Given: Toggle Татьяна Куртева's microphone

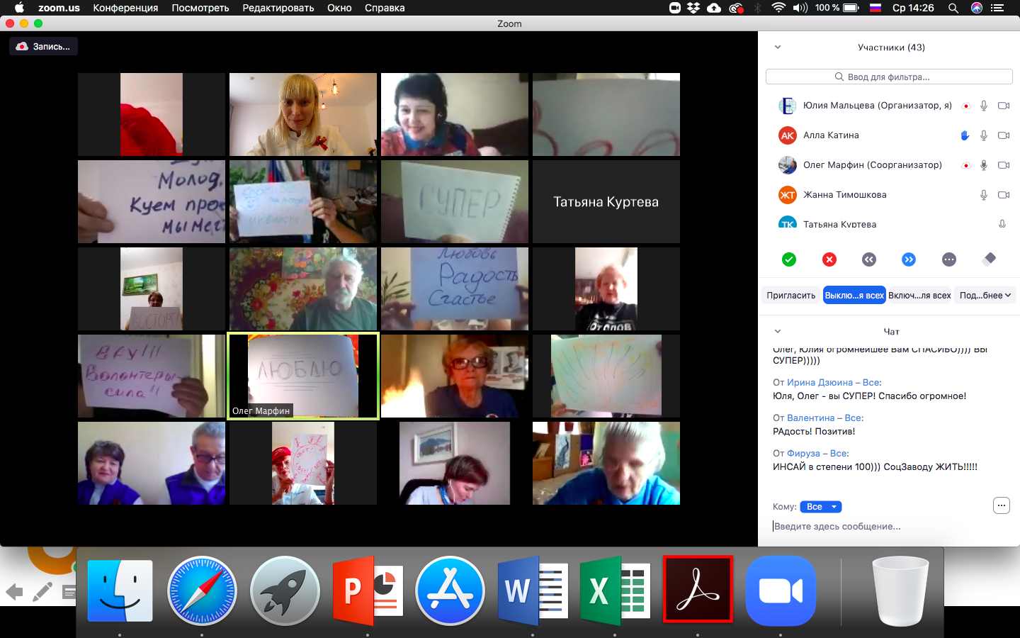Looking at the screenshot, I should pos(1002,223).
